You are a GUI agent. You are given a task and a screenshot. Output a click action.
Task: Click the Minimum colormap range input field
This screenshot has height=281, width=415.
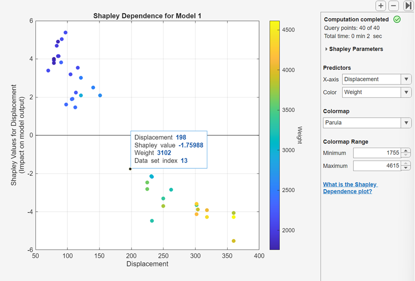point(378,153)
